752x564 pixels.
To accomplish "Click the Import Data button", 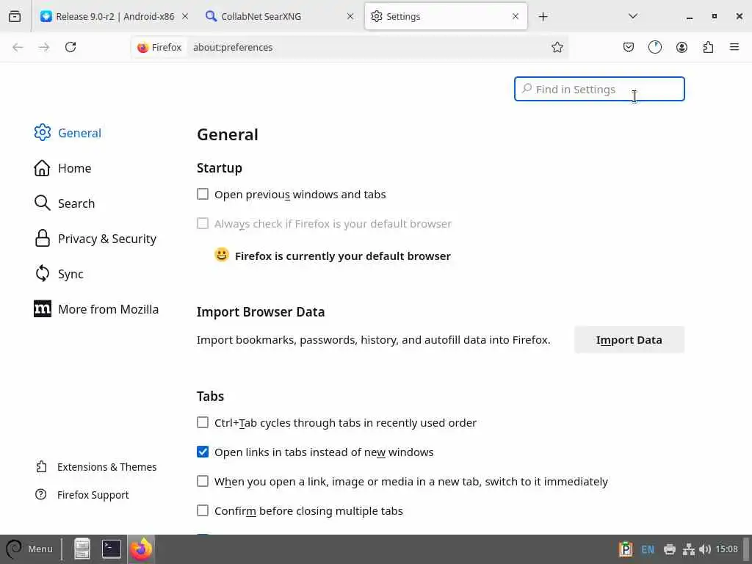I will coord(629,339).
